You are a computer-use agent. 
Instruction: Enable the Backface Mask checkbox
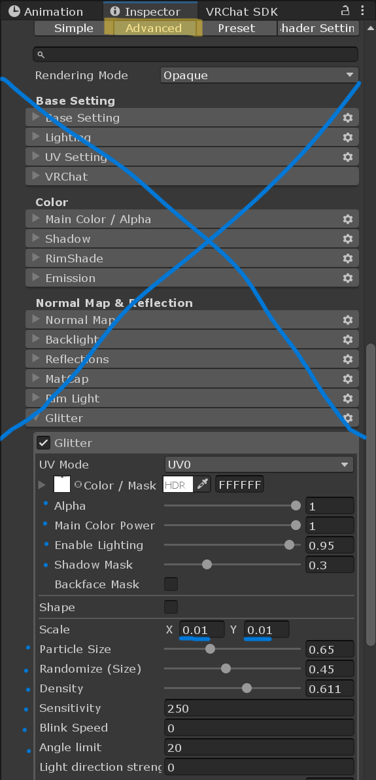point(171,584)
